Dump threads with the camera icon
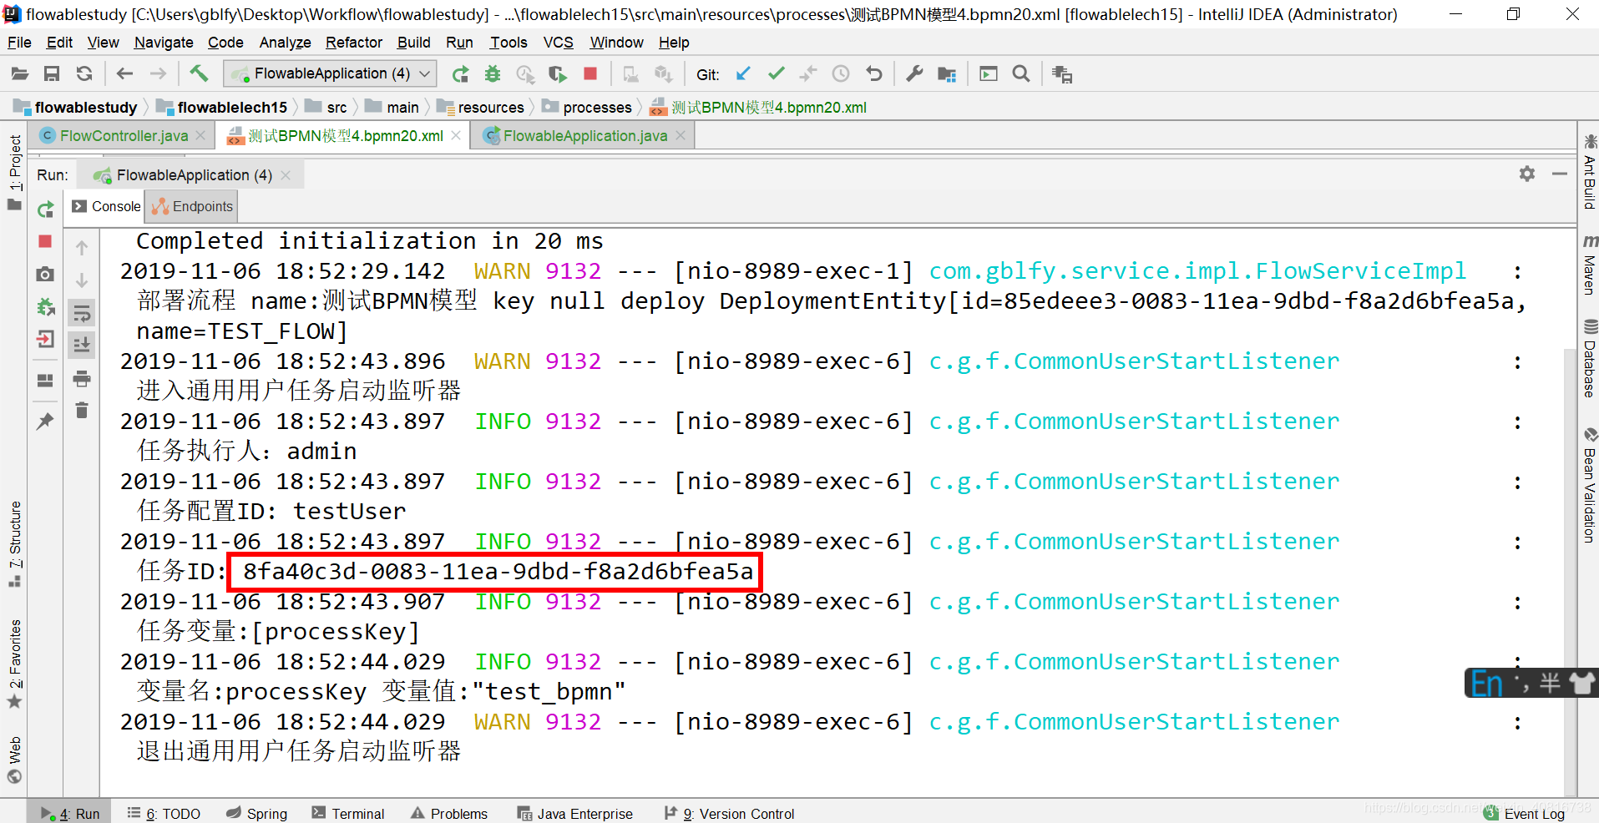 [x=46, y=274]
